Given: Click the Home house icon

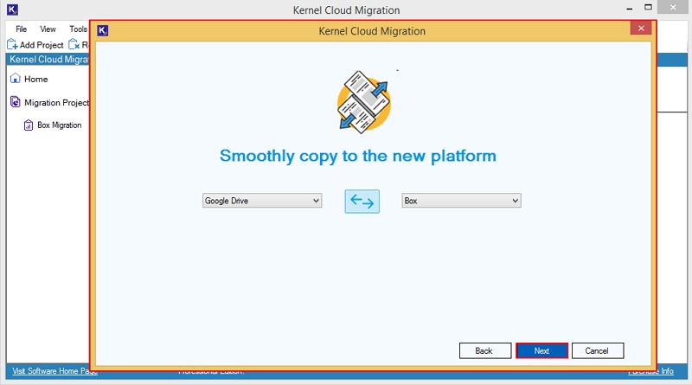Looking at the screenshot, I should coord(16,78).
